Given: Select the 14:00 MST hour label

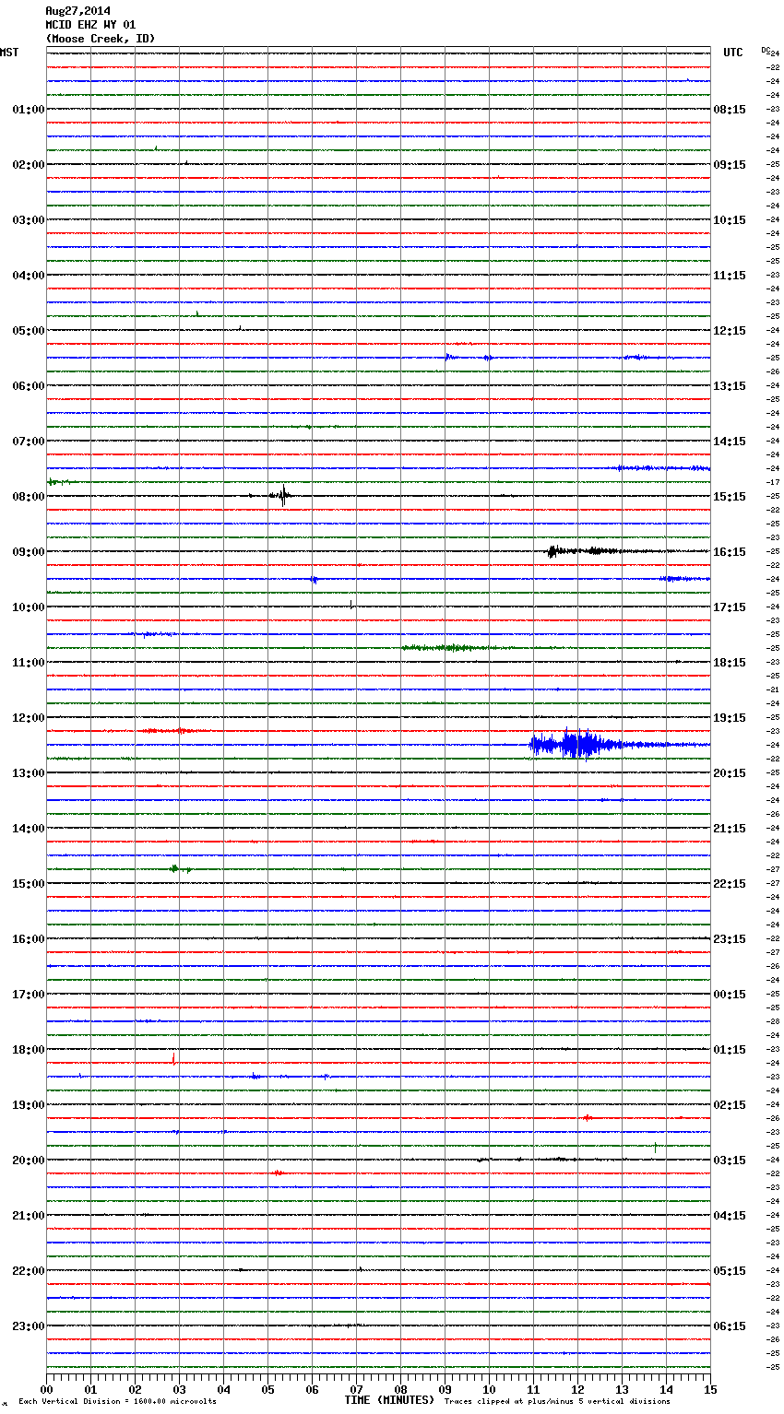Looking at the screenshot, I should pos(28,829).
